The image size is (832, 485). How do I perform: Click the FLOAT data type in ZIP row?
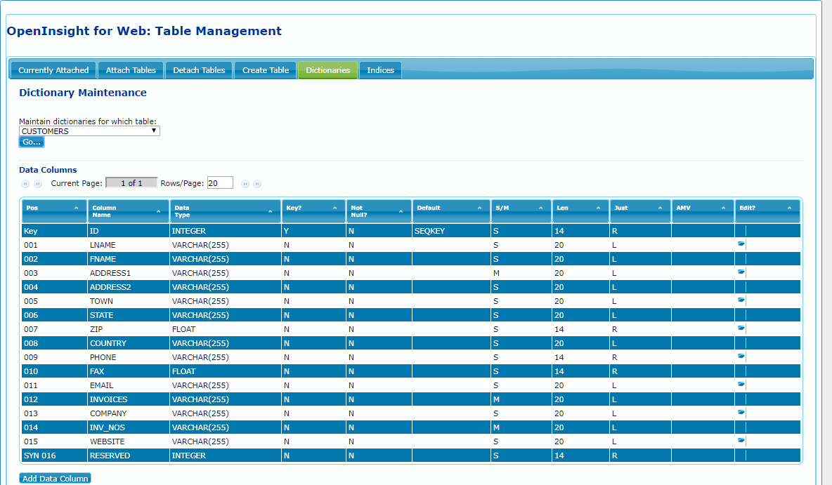click(226, 329)
